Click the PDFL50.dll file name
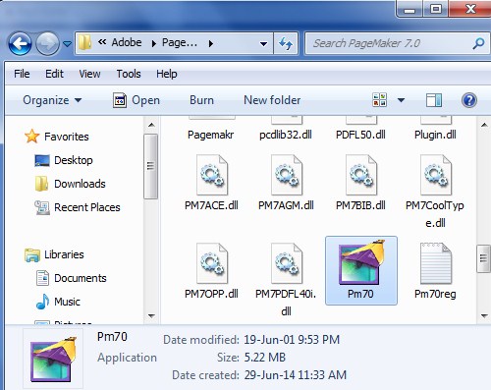This screenshot has width=491, height=390. coord(360,135)
